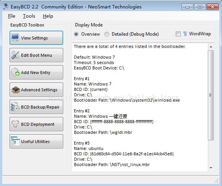Open the Tools menu
The height and width of the screenshot is (186, 222).
[29, 16]
